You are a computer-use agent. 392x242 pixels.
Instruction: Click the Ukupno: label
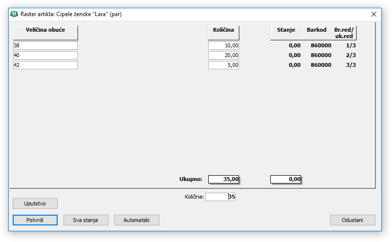tap(191, 179)
